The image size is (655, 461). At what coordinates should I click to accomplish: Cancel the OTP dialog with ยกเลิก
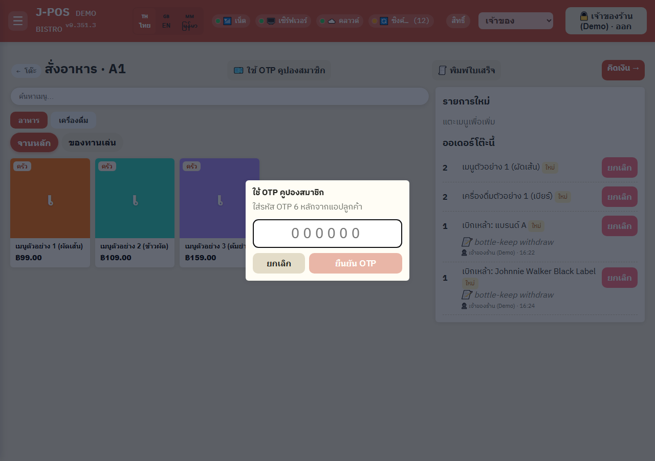click(x=279, y=263)
